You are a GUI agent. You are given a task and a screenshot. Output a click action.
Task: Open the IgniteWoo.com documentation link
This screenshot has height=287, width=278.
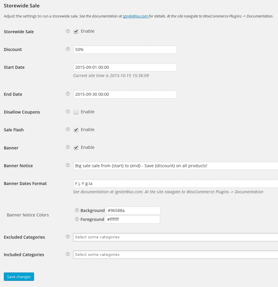tap(135, 16)
